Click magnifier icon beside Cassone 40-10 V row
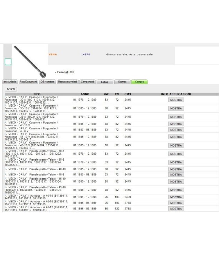 [x=6, y=122]
